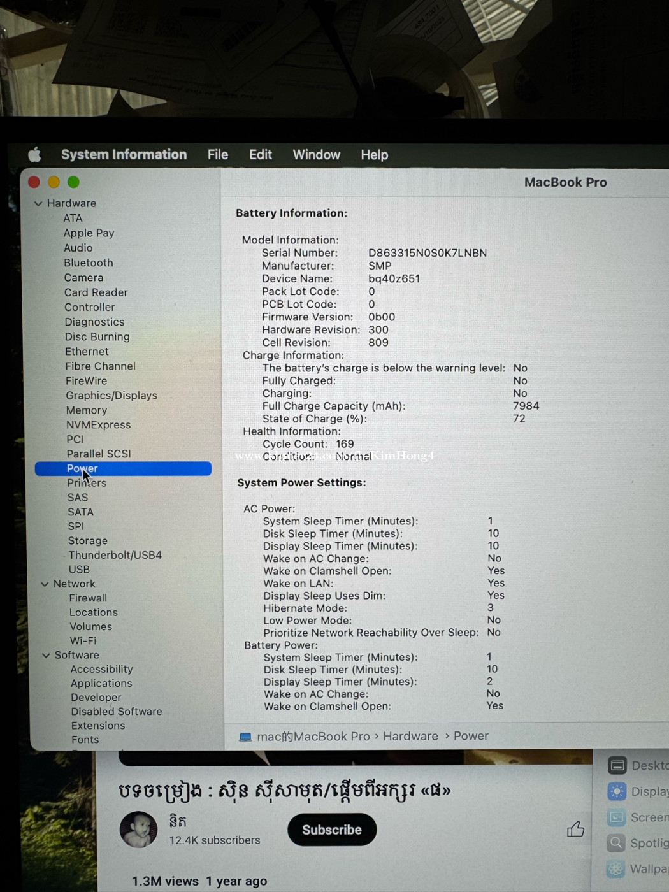Click the MacBook Pro computer icon in path bar
Screen dimensions: 669x892
[245, 737]
